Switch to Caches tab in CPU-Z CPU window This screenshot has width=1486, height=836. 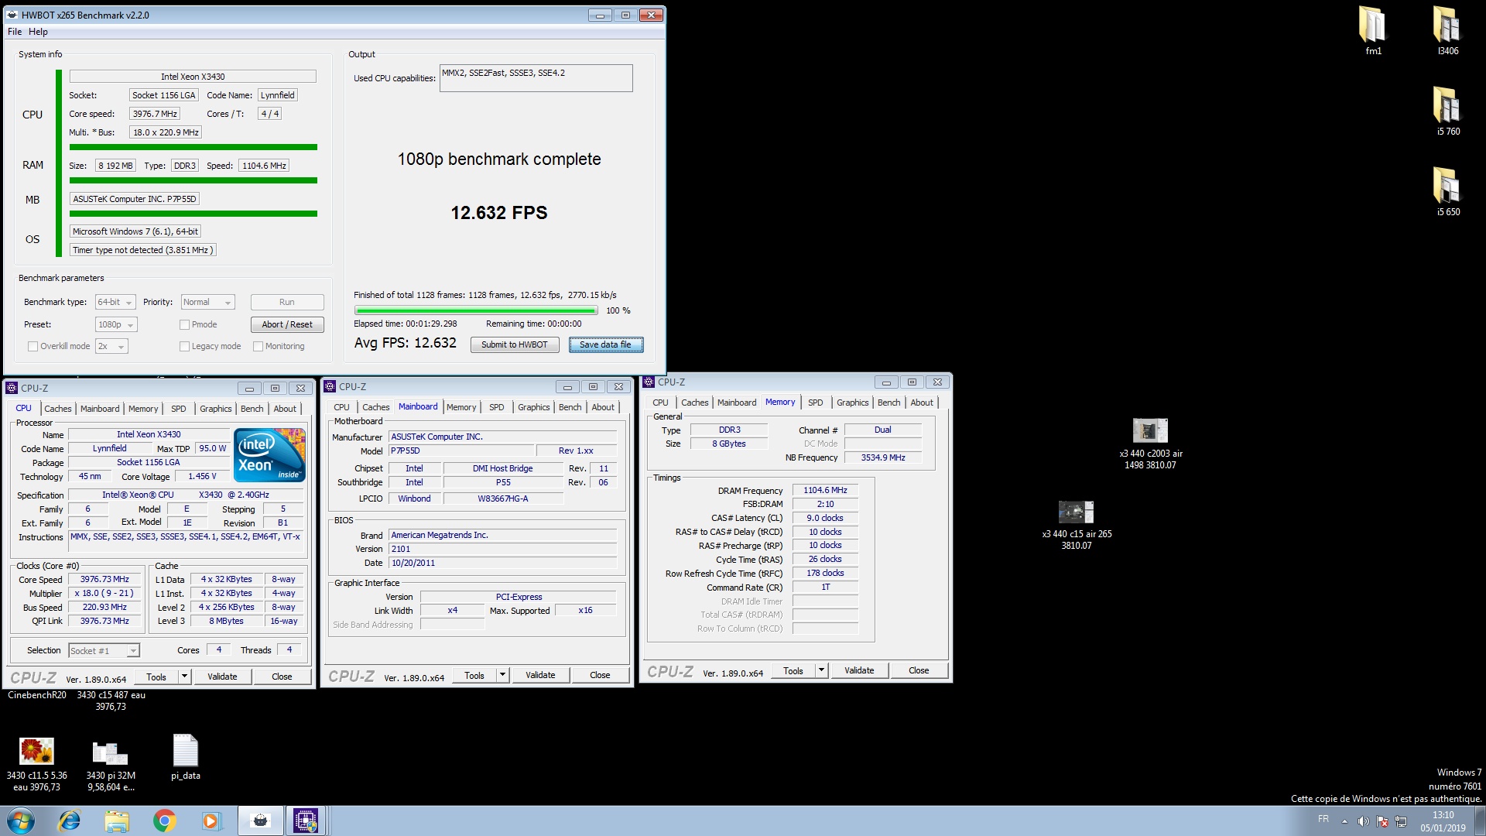tap(57, 409)
